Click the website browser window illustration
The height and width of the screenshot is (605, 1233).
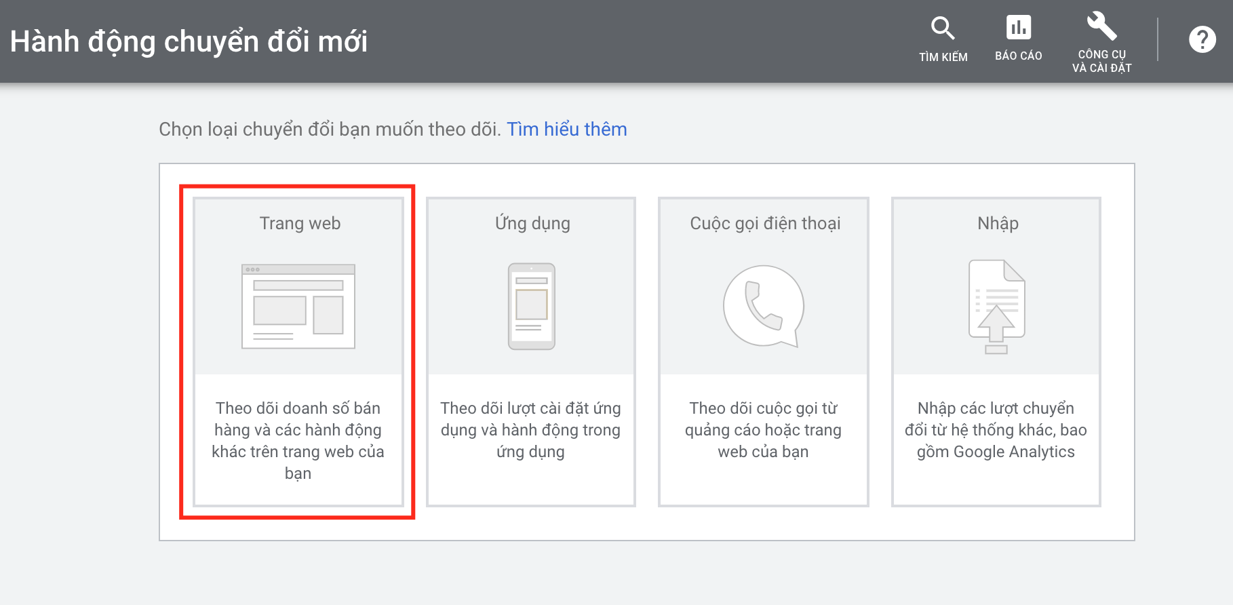tap(298, 307)
